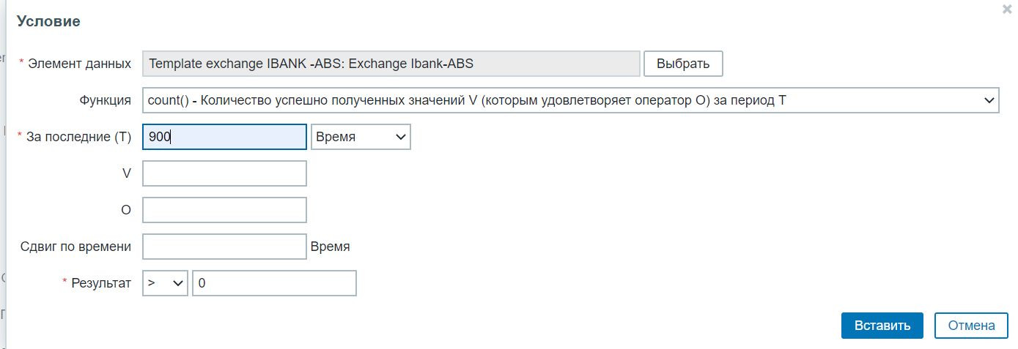Expand the Время unit dropdown next to 900
Viewport: 1018px width, 349px height.
tap(361, 137)
